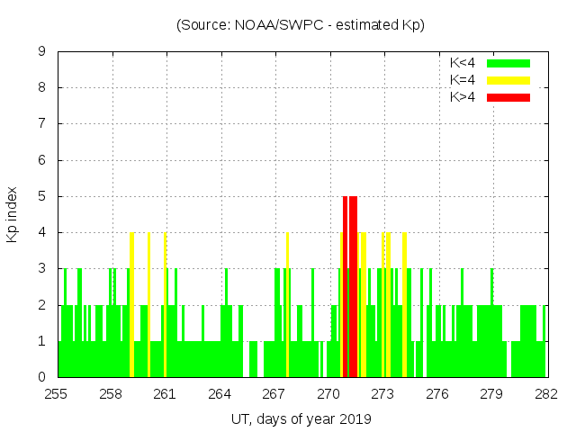Viewport: 576px width, 432px height.
Task: Select the K<4 legend label text
Action: point(464,63)
